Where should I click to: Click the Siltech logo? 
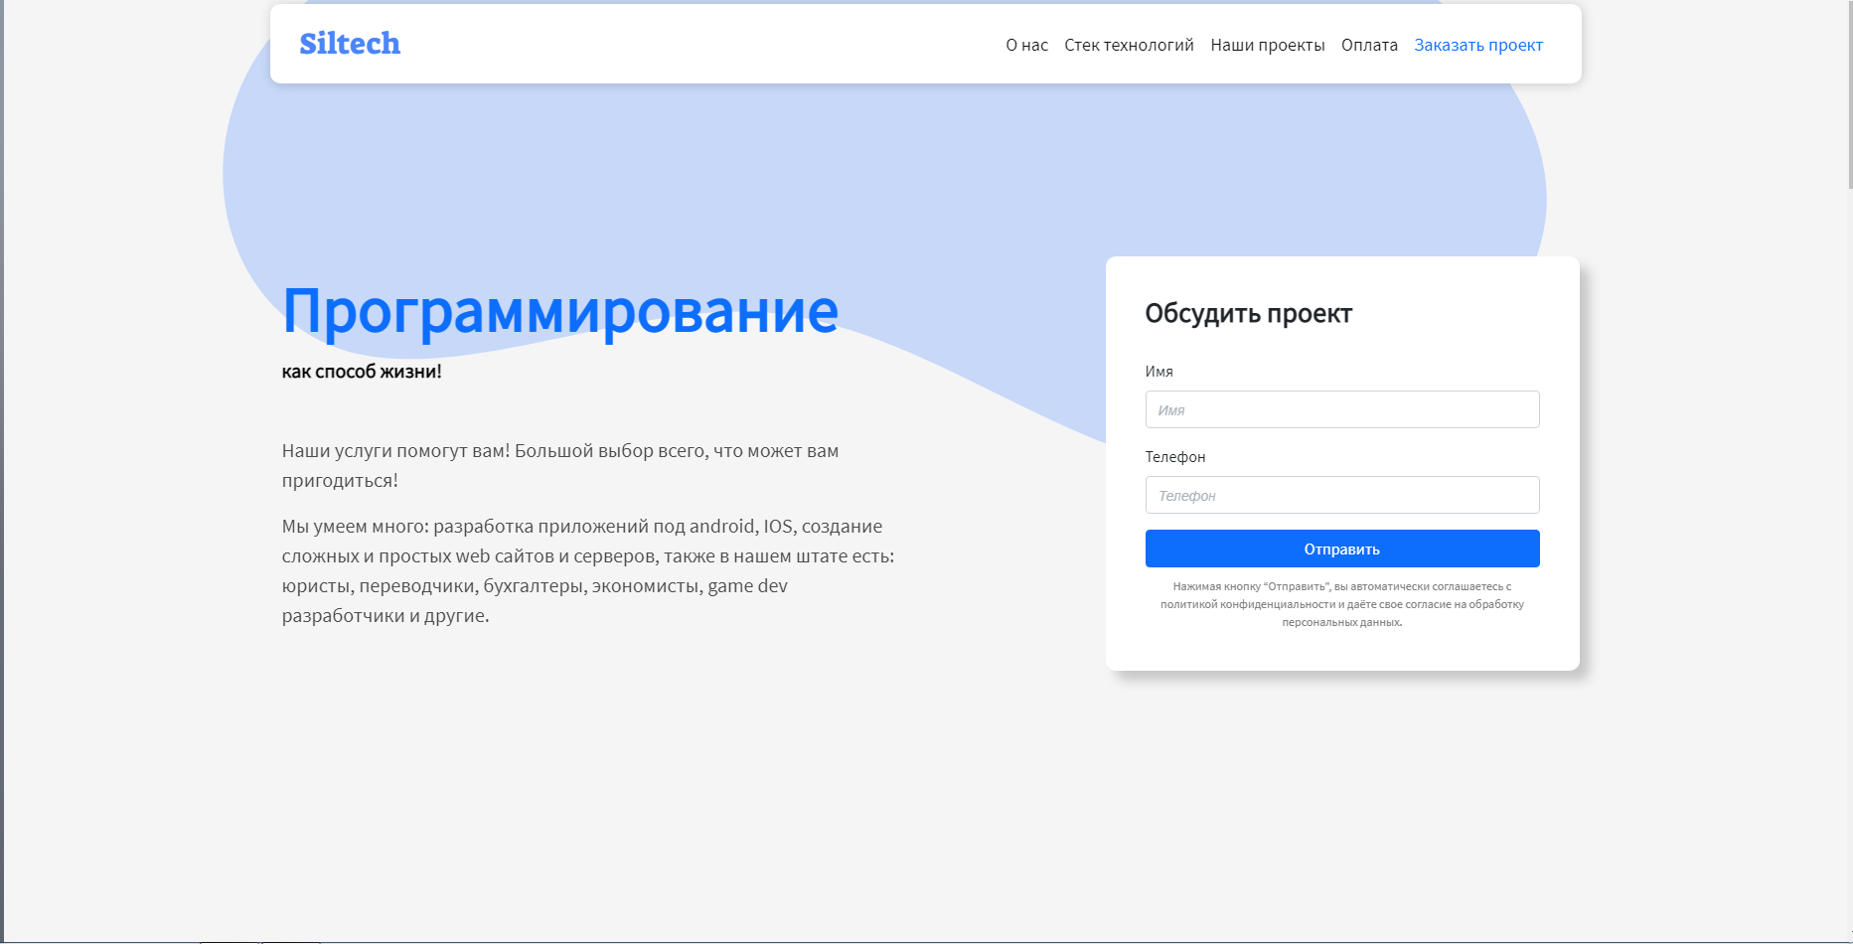(x=350, y=43)
